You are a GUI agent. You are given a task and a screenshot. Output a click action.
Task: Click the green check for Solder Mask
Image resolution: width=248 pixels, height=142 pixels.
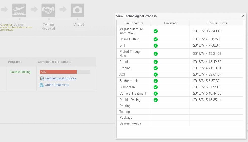(x=156, y=81)
